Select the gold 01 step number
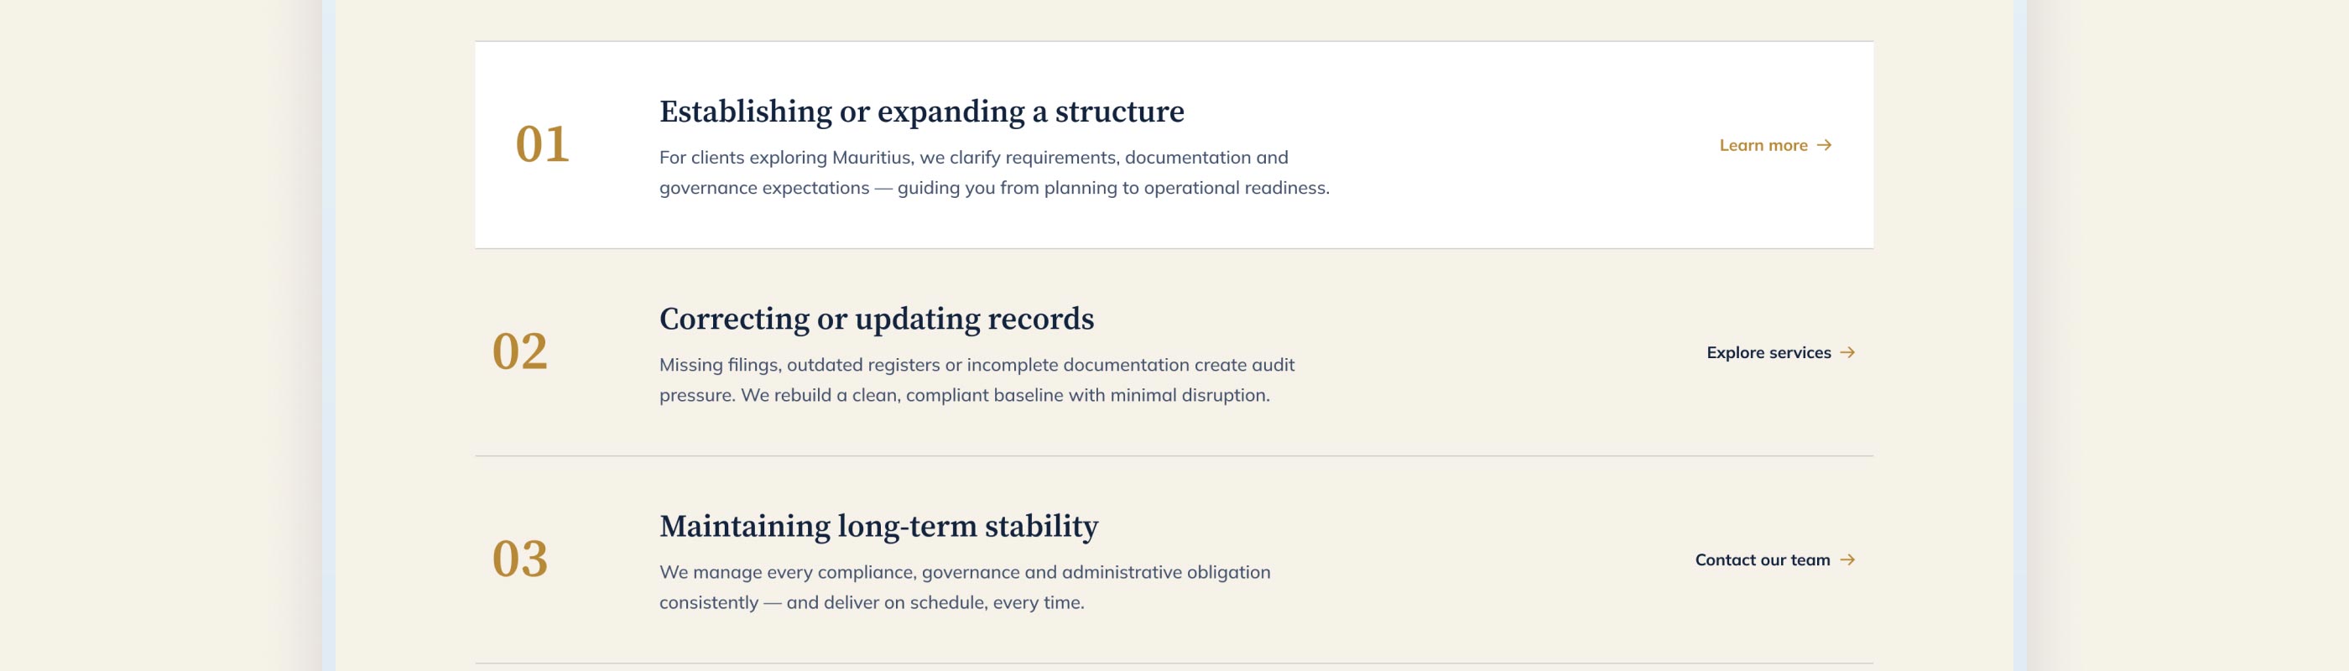Screen dimensions: 2349x671 tap(543, 144)
